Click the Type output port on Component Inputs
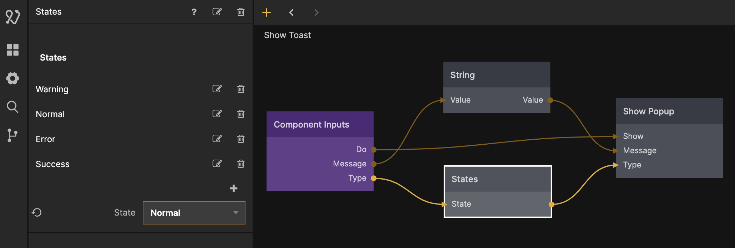This screenshot has height=248, width=735. pyautogui.click(x=374, y=178)
